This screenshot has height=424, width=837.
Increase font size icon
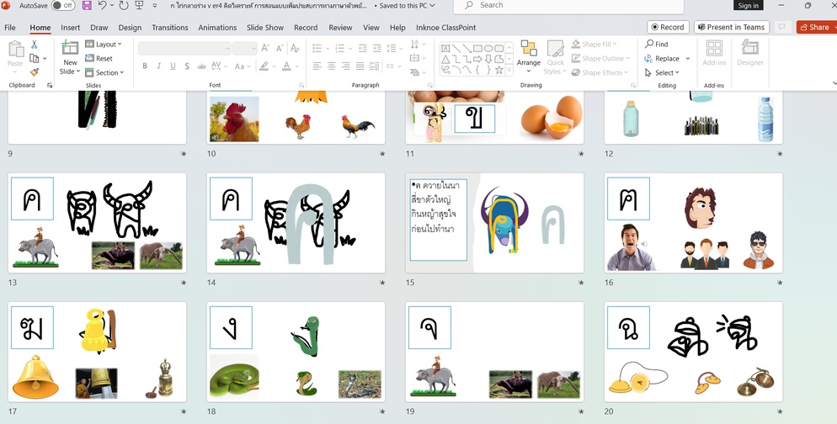[x=265, y=49]
